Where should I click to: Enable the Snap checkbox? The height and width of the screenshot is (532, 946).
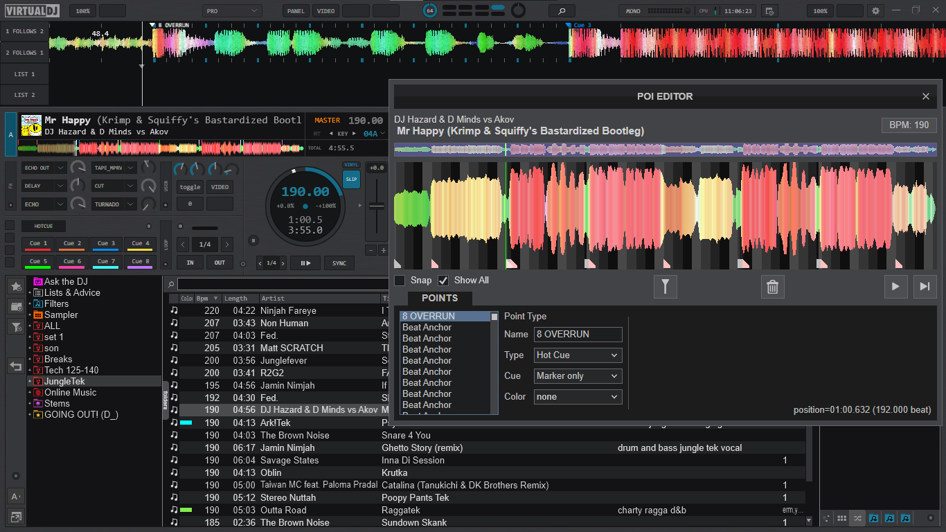tap(400, 281)
